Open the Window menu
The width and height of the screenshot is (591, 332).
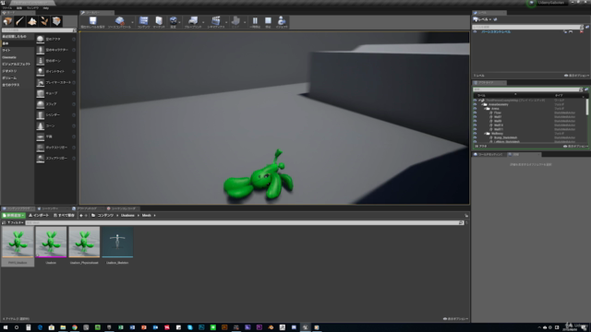coord(32,8)
